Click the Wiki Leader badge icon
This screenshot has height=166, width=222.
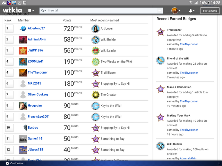(96, 51)
